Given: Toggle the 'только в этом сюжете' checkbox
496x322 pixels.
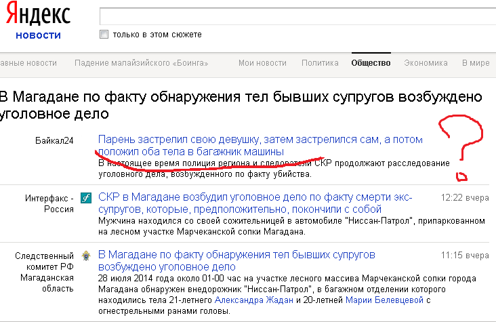Looking at the screenshot, I should (104, 34).
